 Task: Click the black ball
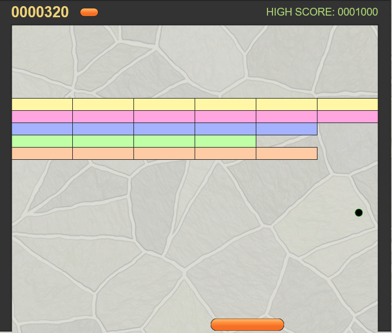coord(359,213)
